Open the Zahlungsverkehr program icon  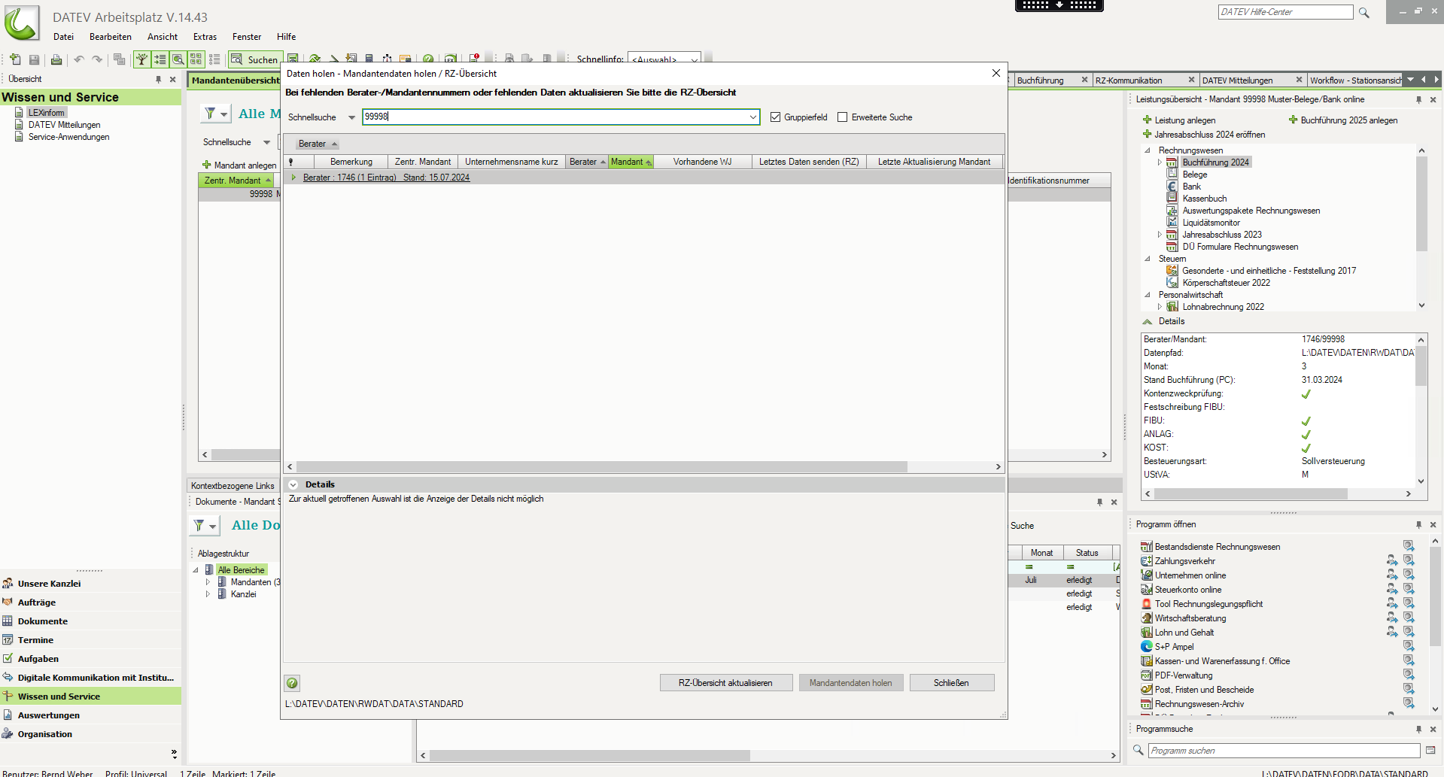pyautogui.click(x=1146, y=561)
